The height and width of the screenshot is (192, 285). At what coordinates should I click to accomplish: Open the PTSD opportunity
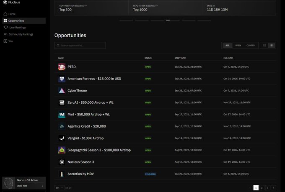coord(72,67)
